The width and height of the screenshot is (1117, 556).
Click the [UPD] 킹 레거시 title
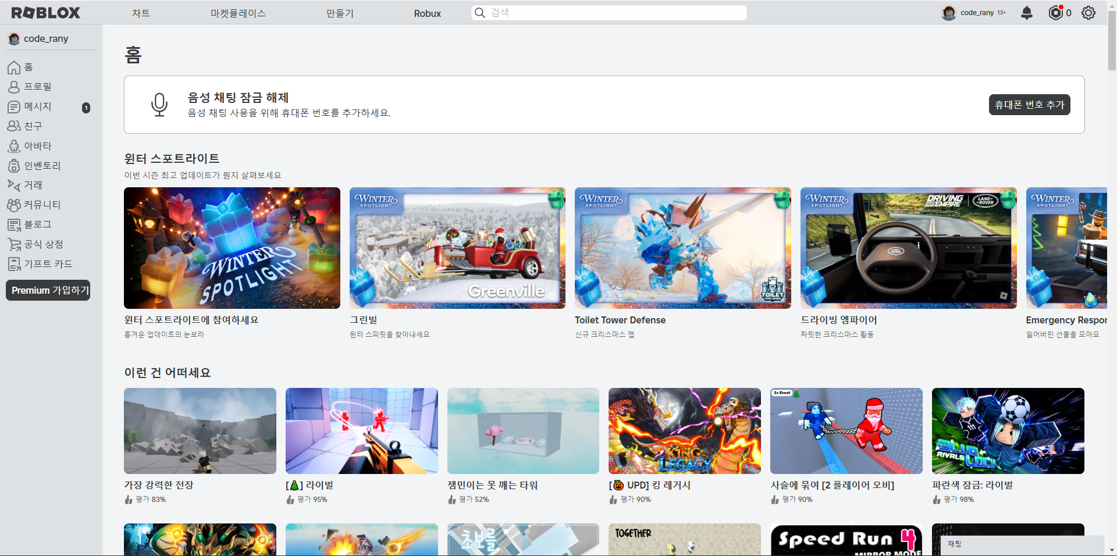tap(650, 485)
